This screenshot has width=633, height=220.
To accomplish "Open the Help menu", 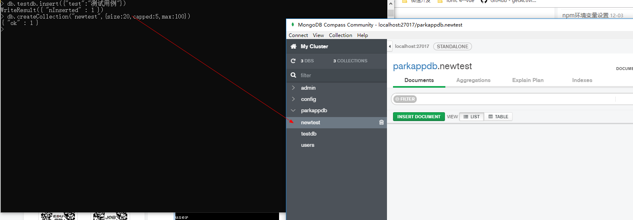I will (363, 35).
